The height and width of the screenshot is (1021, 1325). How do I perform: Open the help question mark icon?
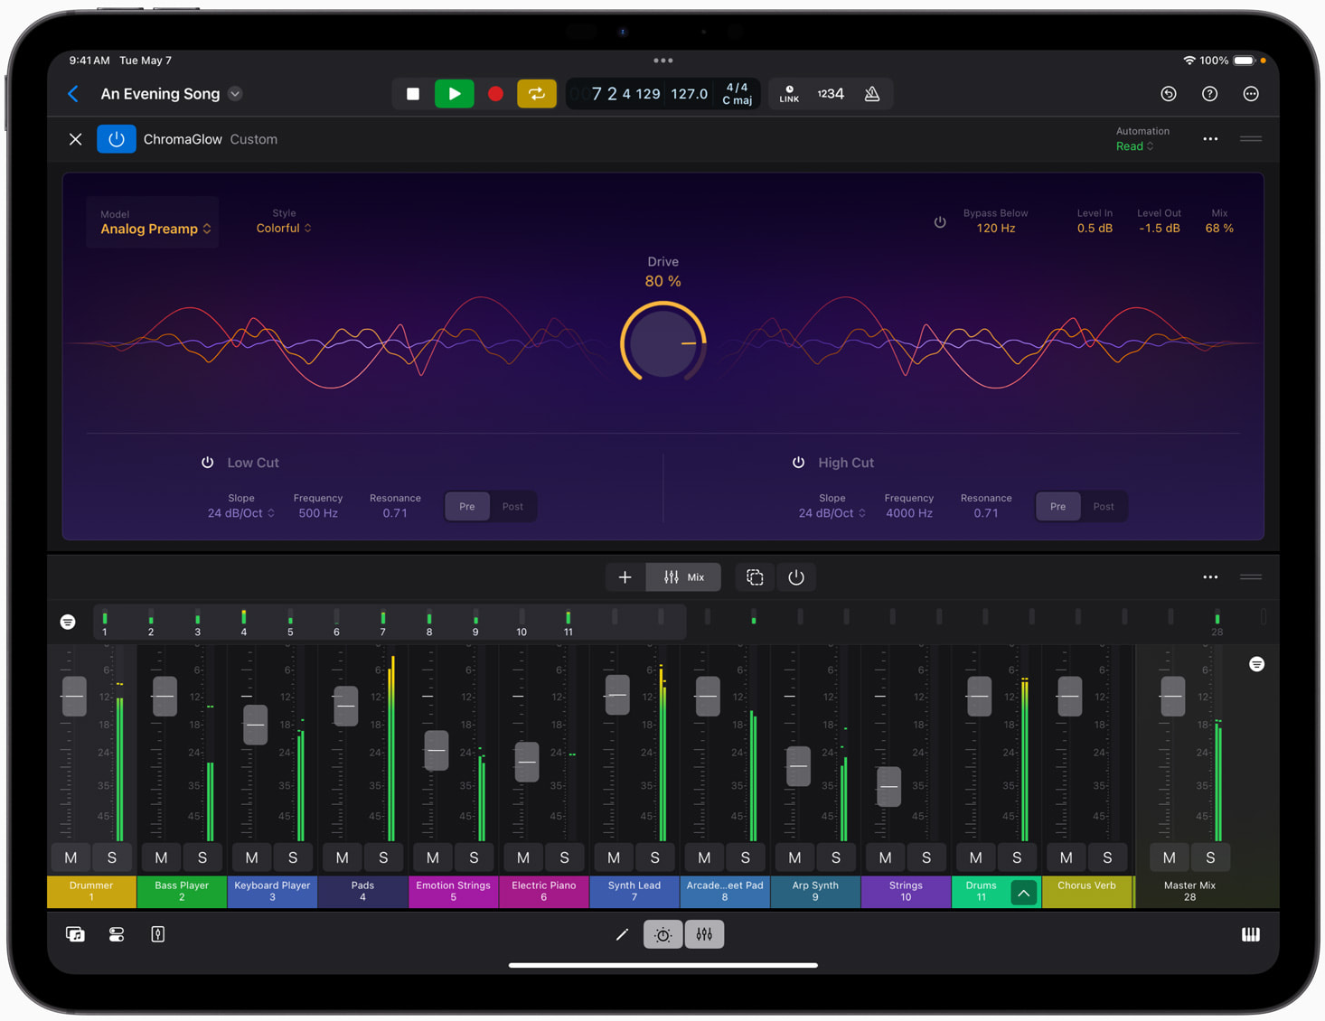[1209, 94]
